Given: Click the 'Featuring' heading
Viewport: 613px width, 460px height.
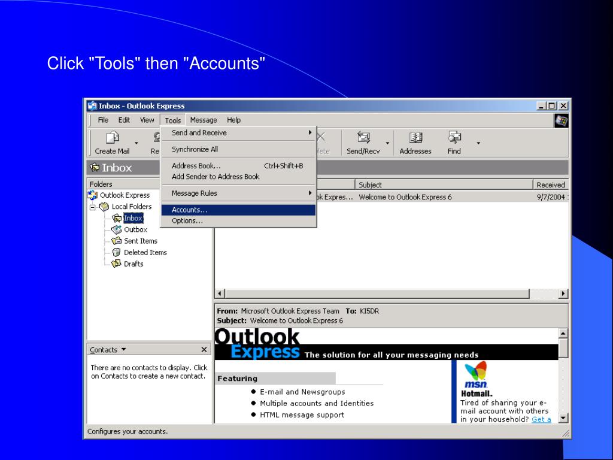Looking at the screenshot, I should [237, 379].
